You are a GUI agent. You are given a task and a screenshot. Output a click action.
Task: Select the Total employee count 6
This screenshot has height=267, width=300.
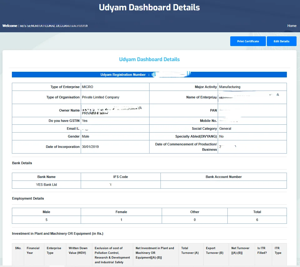pos(257,220)
